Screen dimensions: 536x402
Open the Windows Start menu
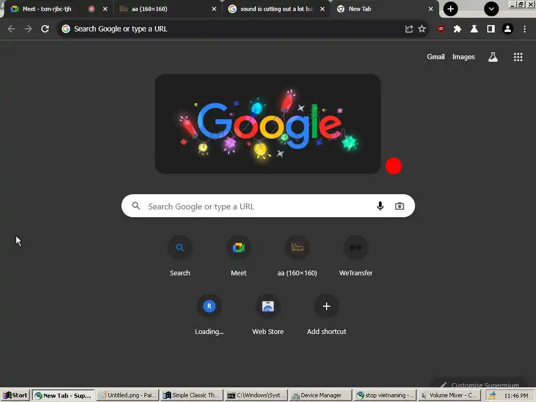tap(15, 396)
